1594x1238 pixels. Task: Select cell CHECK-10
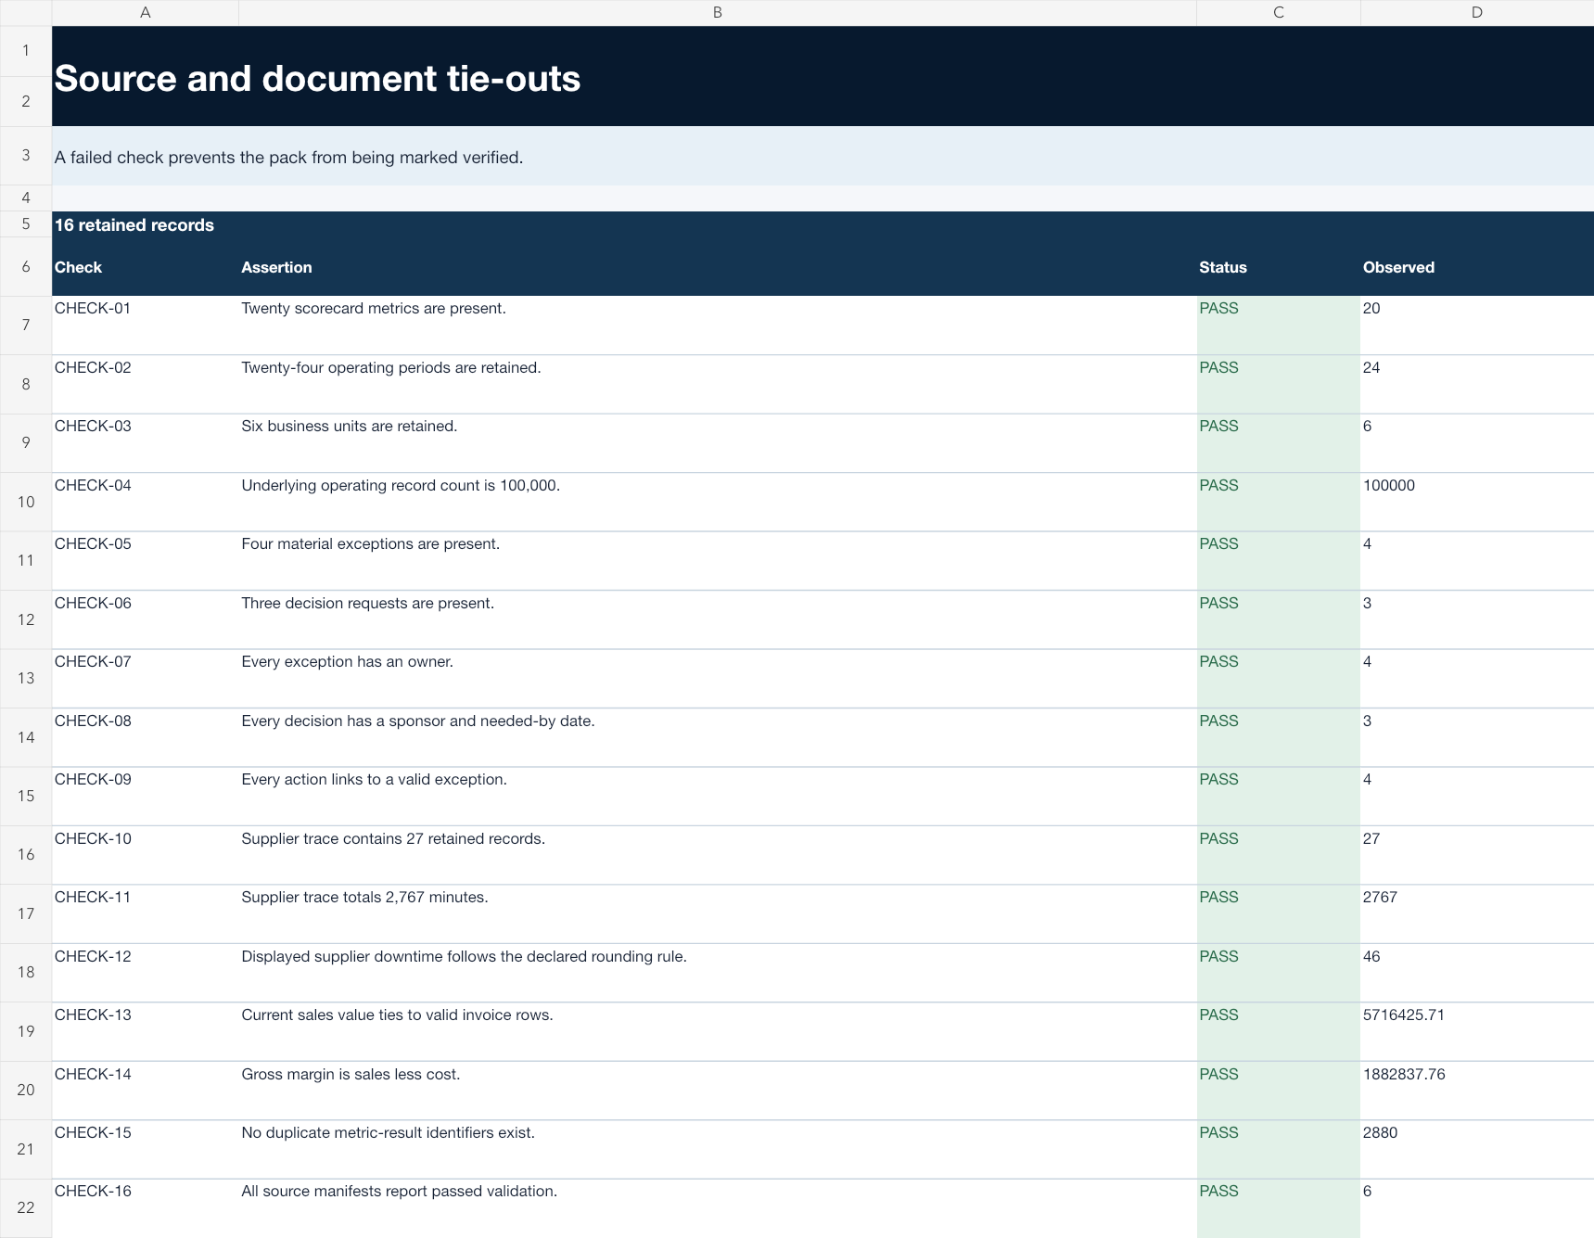point(145,855)
